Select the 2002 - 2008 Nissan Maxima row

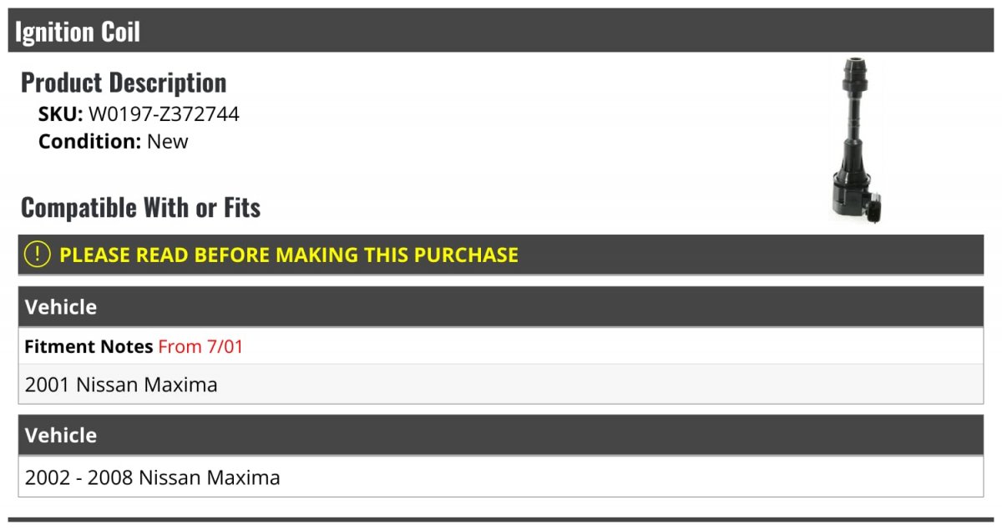point(501,477)
